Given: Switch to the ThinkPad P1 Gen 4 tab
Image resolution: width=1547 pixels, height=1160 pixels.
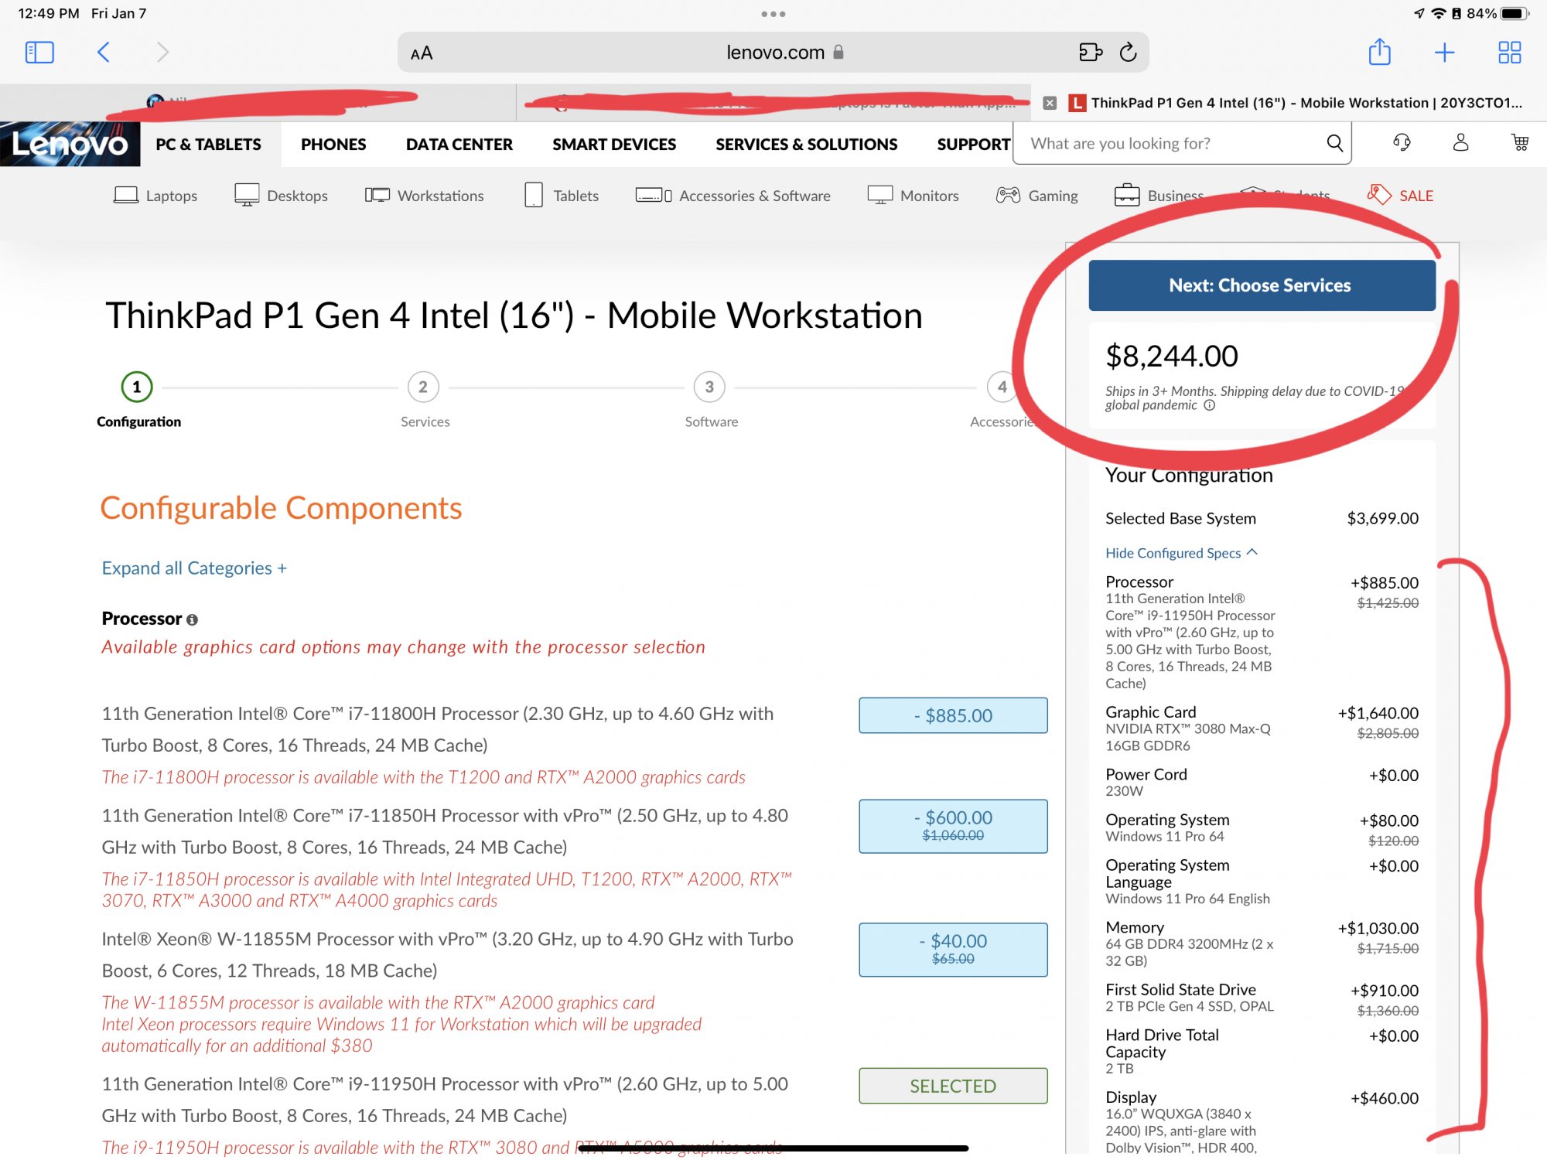Looking at the screenshot, I should tap(1306, 103).
